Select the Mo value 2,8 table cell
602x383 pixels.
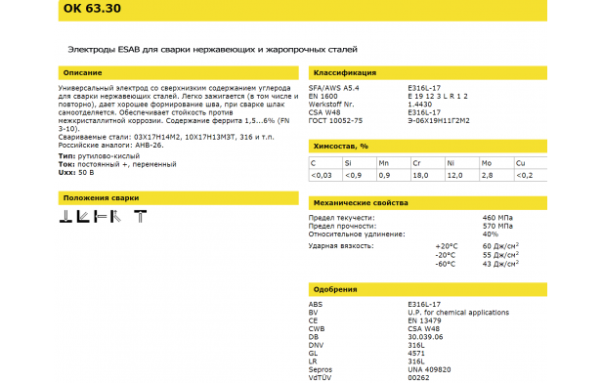[496, 176]
